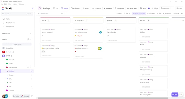Toggle the Me filter
This screenshot has width=185, height=99.
(159, 13)
